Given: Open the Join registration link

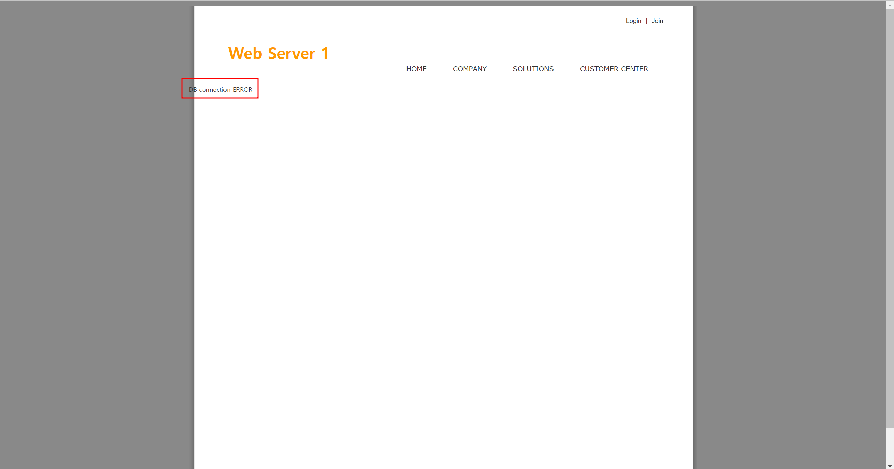Looking at the screenshot, I should tap(657, 21).
